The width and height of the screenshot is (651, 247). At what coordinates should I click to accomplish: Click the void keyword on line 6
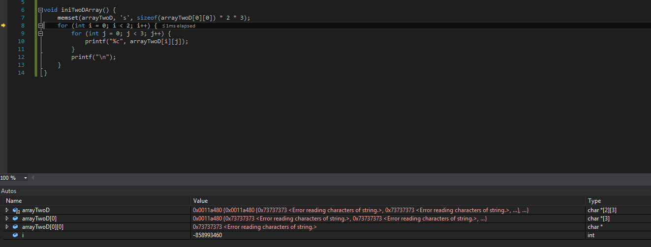tap(51, 10)
